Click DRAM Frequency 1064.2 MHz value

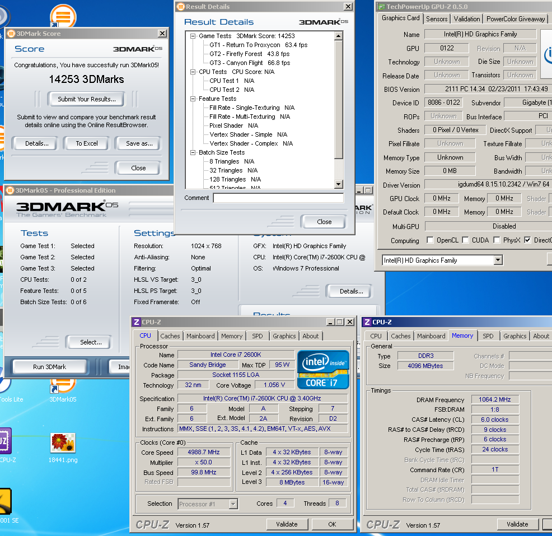[495, 399]
